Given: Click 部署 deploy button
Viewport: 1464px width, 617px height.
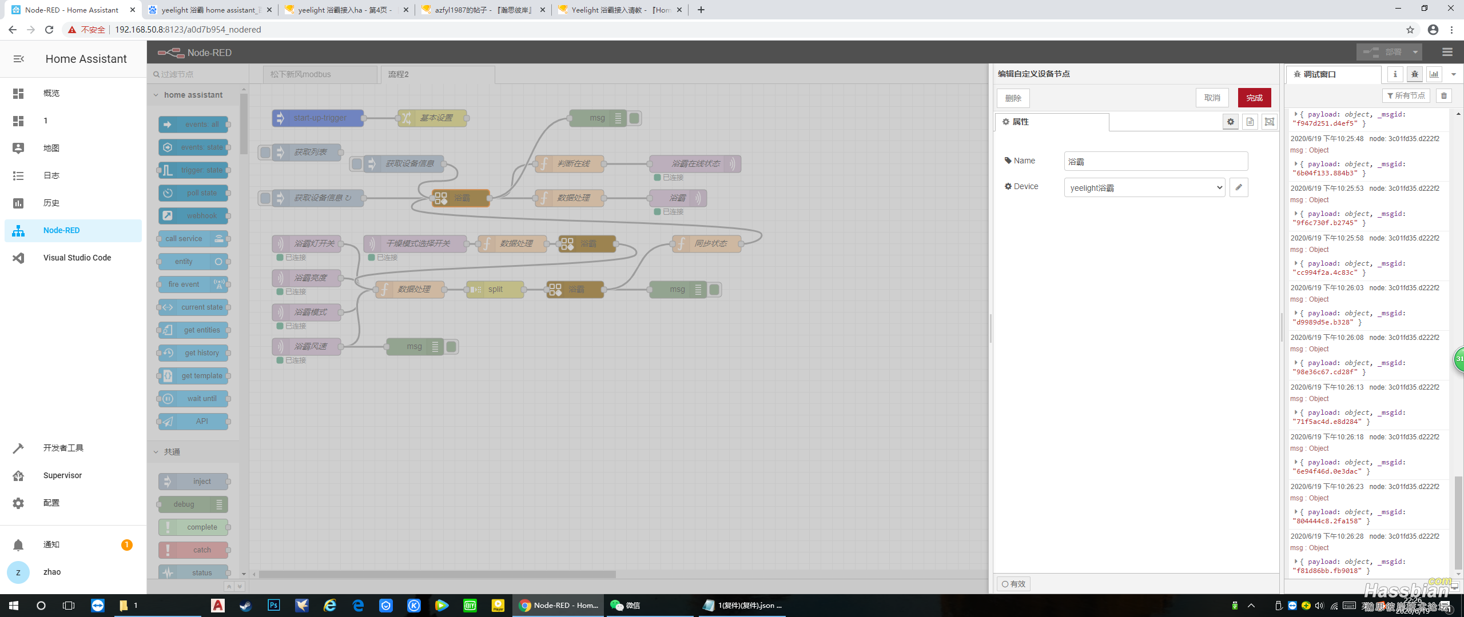Looking at the screenshot, I should pyautogui.click(x=1383, y=52).
